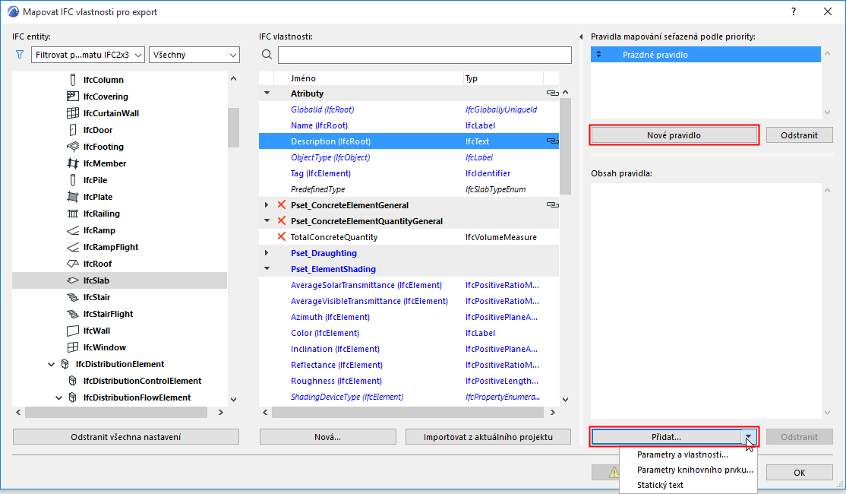
Task: Click the magnifier search icon for IFC properties
Action: pyautogui.click(x=267, y=55)
